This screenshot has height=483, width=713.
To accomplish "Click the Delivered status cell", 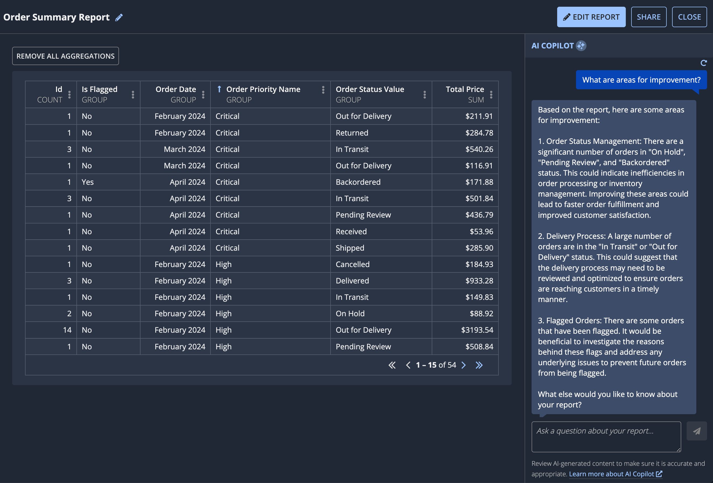I will pos(381,281).
